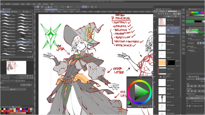Select the Calligraphy brush
This screenshot has height=115, width=205.
click(8, 21)
